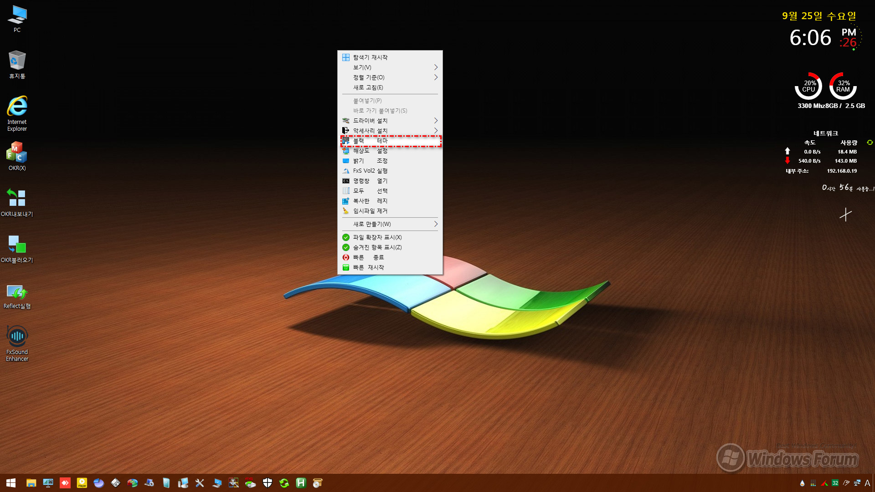
Task: Select 새로 고침(E) menu entry
Action: [x=390, y=87]
